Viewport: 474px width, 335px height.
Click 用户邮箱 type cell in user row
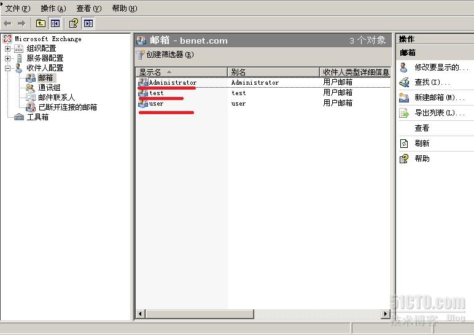(x=338, y=103)
